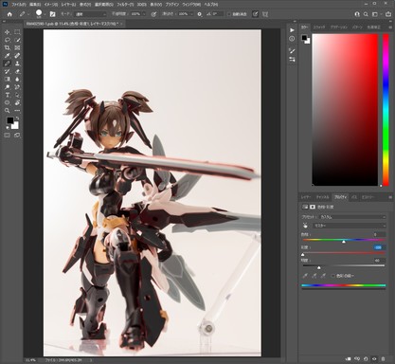This screenshot has width=395, height=364.
Task: Open the Preset dropdown in Properties
Action: (x=352, y=217)
